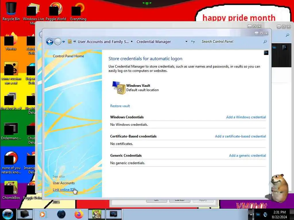Select the Recycle Bin desktop icon
The width and height of the screenshot is (294, 220).
11,11
